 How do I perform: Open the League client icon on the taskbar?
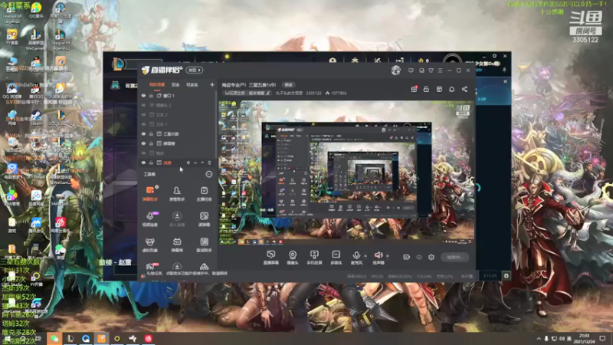[70, 338]
